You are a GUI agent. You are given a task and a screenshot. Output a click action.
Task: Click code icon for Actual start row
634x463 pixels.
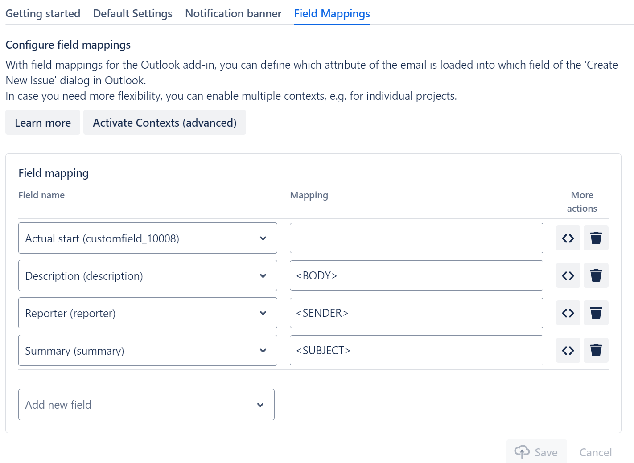click(568, 238)
